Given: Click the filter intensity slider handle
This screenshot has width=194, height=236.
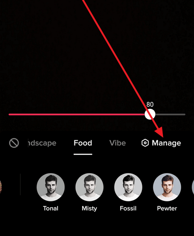Looking at the screenshot, I should coord(150,114).
